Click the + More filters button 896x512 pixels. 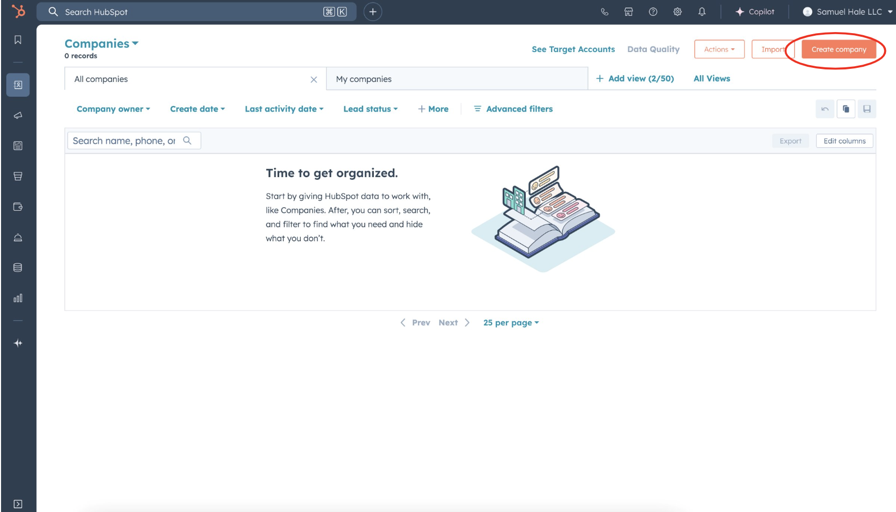pos(433,109)
